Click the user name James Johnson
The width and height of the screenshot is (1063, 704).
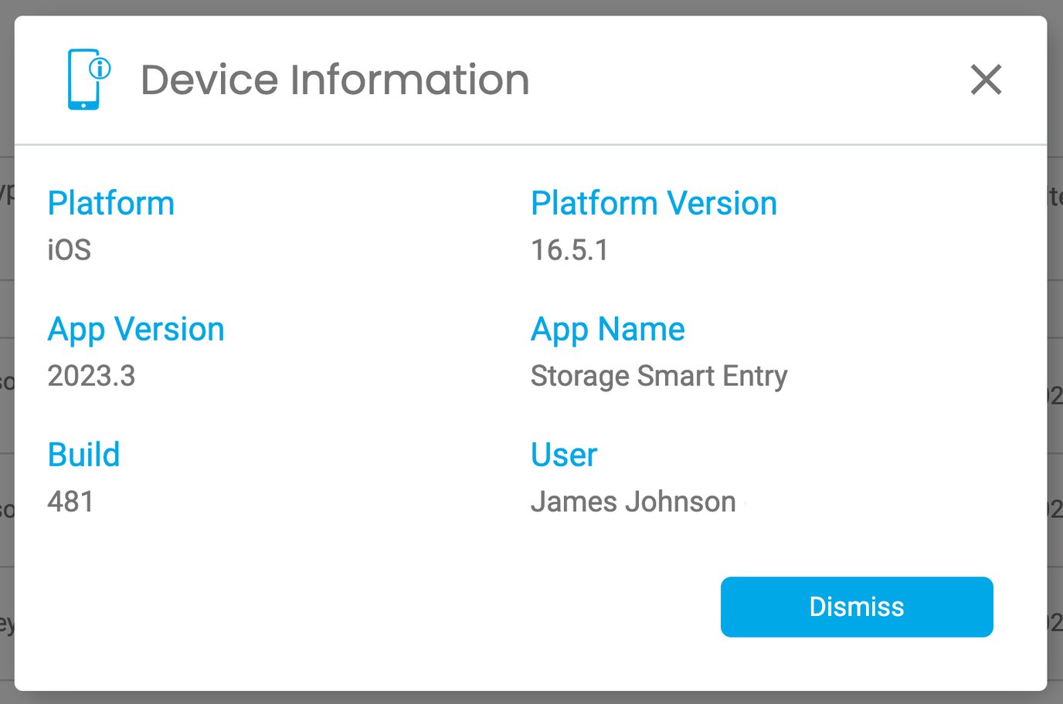click(633, 502)
